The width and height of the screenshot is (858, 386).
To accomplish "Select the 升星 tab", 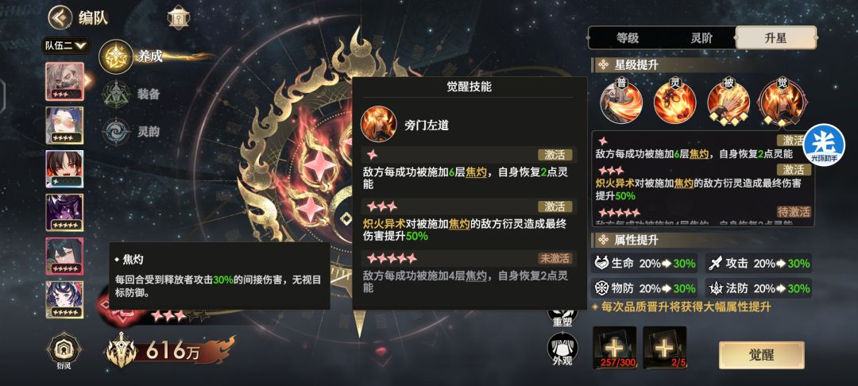I will coord(775,37).
